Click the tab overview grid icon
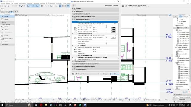 point(16,15)
